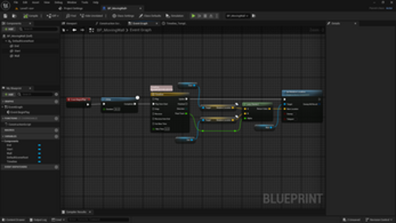Image resolution: width=396 pixels, height=223 pixels.
Task: Open the Tools menu
Action: click(84, 2)
